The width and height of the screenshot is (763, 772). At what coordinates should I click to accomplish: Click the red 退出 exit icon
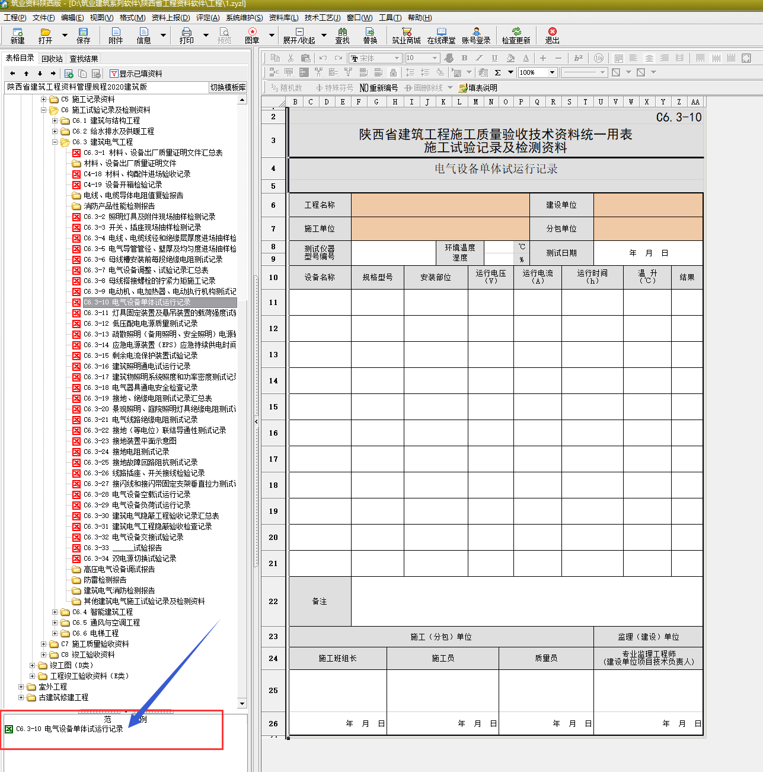(552, 35)
